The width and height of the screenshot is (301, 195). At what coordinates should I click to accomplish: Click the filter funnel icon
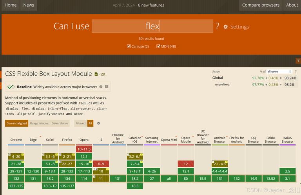(298, 61)
